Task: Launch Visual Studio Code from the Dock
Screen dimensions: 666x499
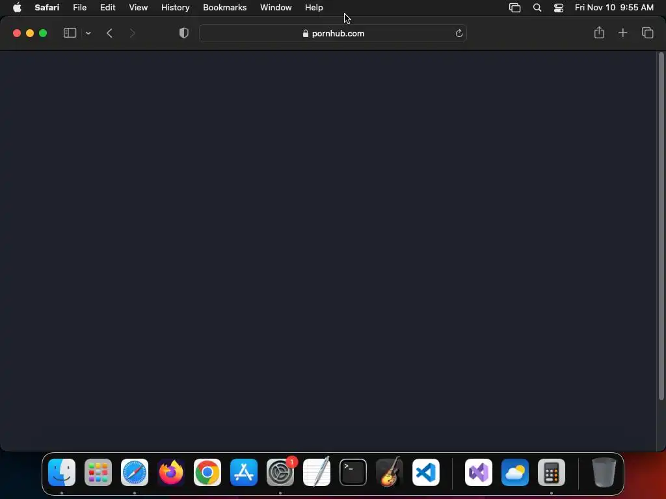Action: click(x=426, y=472)
